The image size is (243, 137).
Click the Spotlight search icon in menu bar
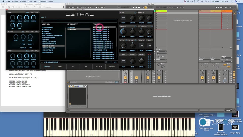point(232,1)
